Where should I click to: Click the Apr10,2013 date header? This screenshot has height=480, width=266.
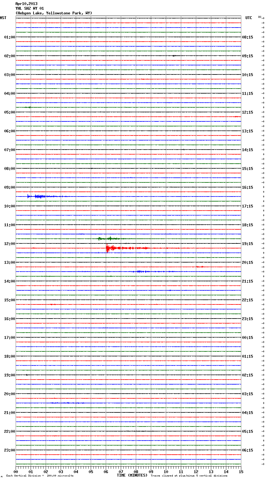26,4
